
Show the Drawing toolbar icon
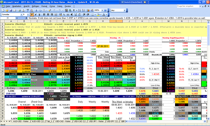92,10
